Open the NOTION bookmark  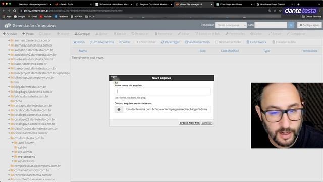tap(76, 17)
